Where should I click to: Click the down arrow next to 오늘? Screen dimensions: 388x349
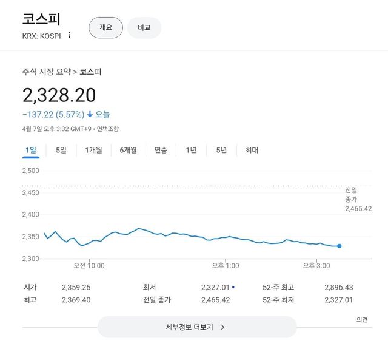point(90,114)
